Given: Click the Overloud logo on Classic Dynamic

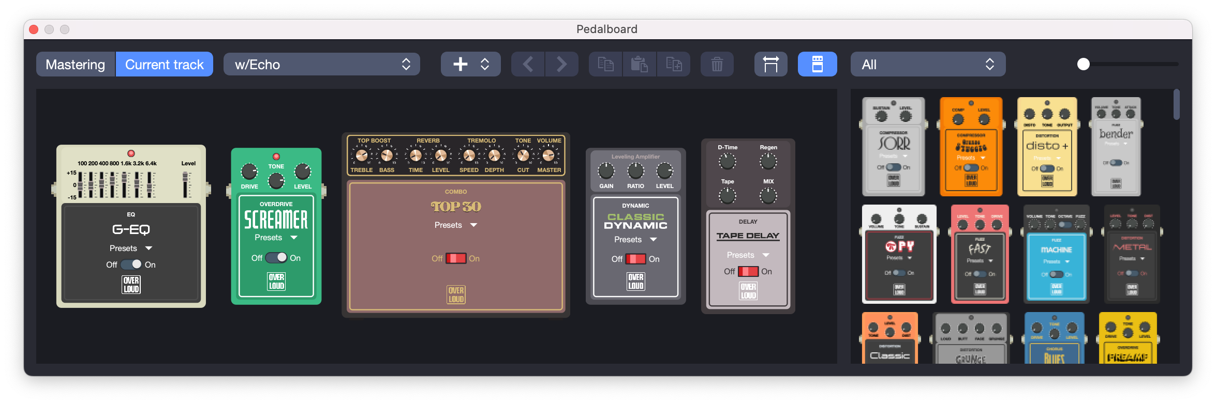Looking at the screenshot, I should [x=636, y=281].
